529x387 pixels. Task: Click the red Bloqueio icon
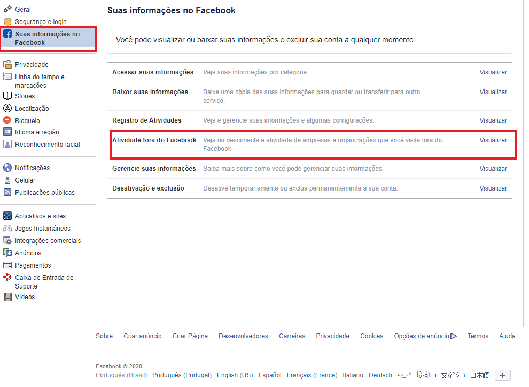7,120
